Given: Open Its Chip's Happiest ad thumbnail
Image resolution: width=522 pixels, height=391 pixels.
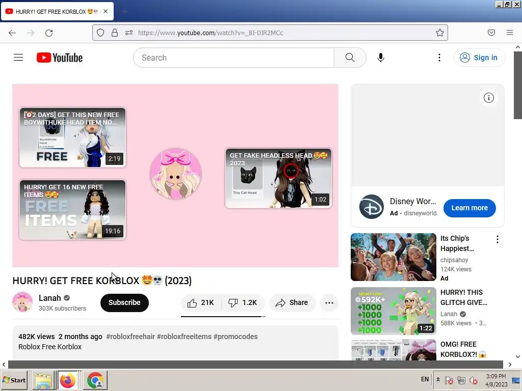Looking at the screenshot, I should click(x=393, y=257).
